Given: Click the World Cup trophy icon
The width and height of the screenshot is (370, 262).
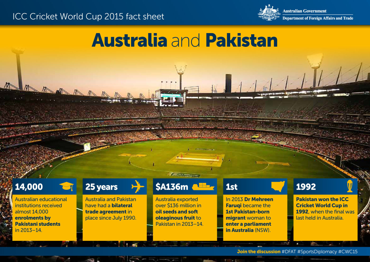Looking at the screenshot, I should click(x=350, y=186).
